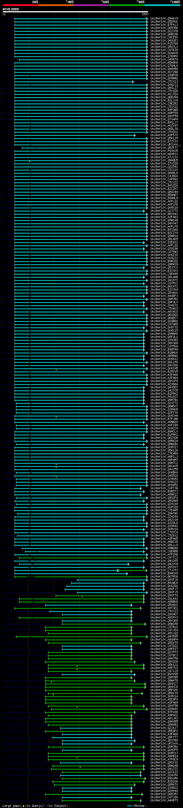Open hit UniRef100_C5IX13

[x=164, y=82]
